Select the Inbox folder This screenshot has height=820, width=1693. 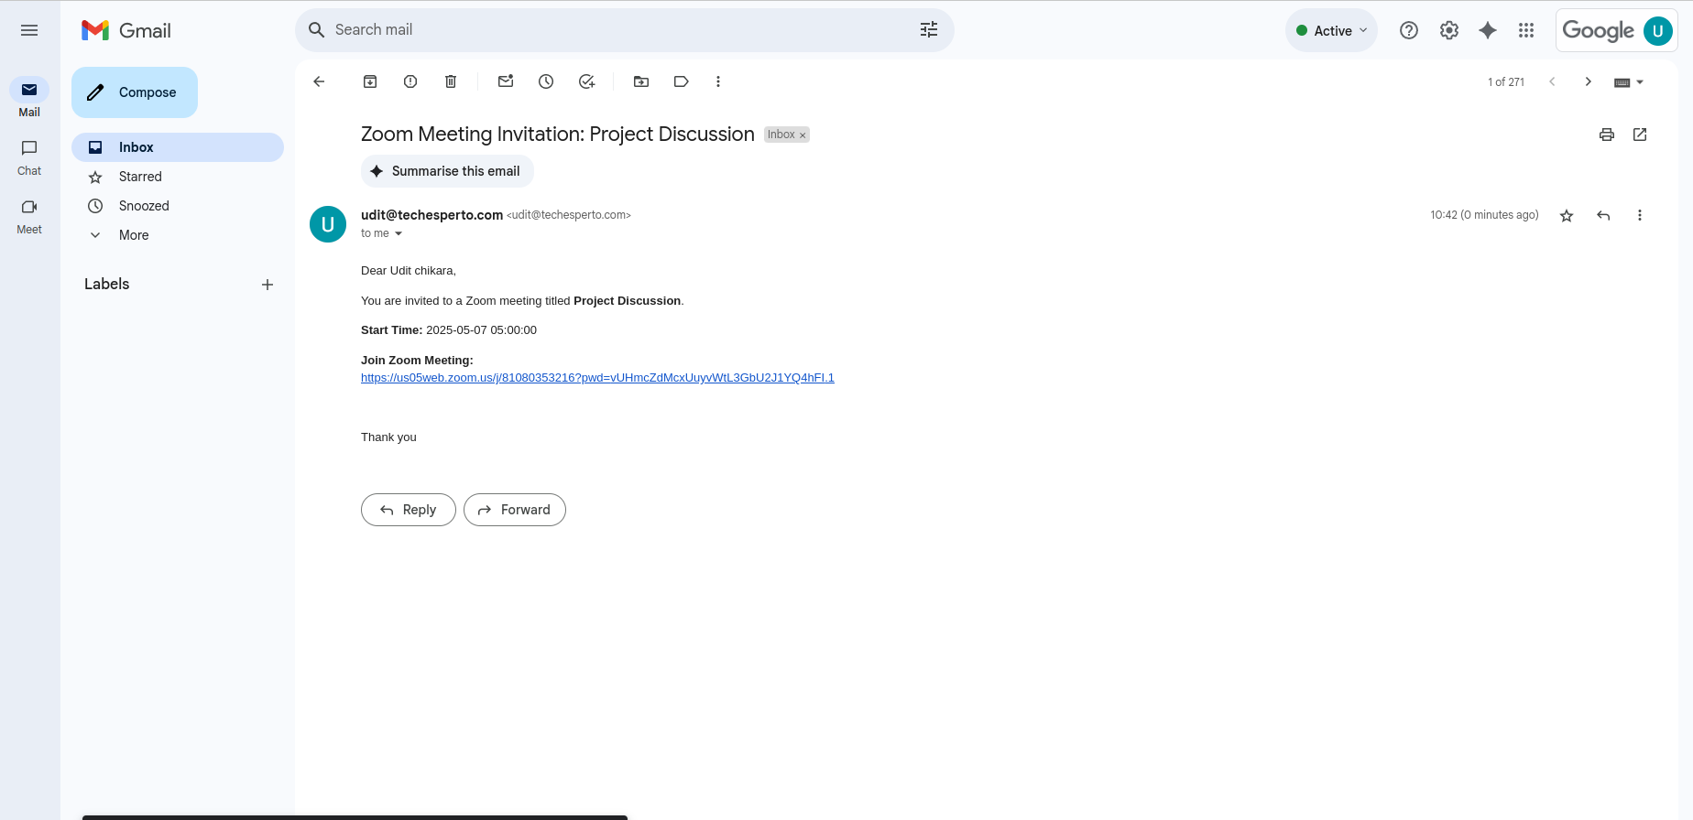[178, 147]
